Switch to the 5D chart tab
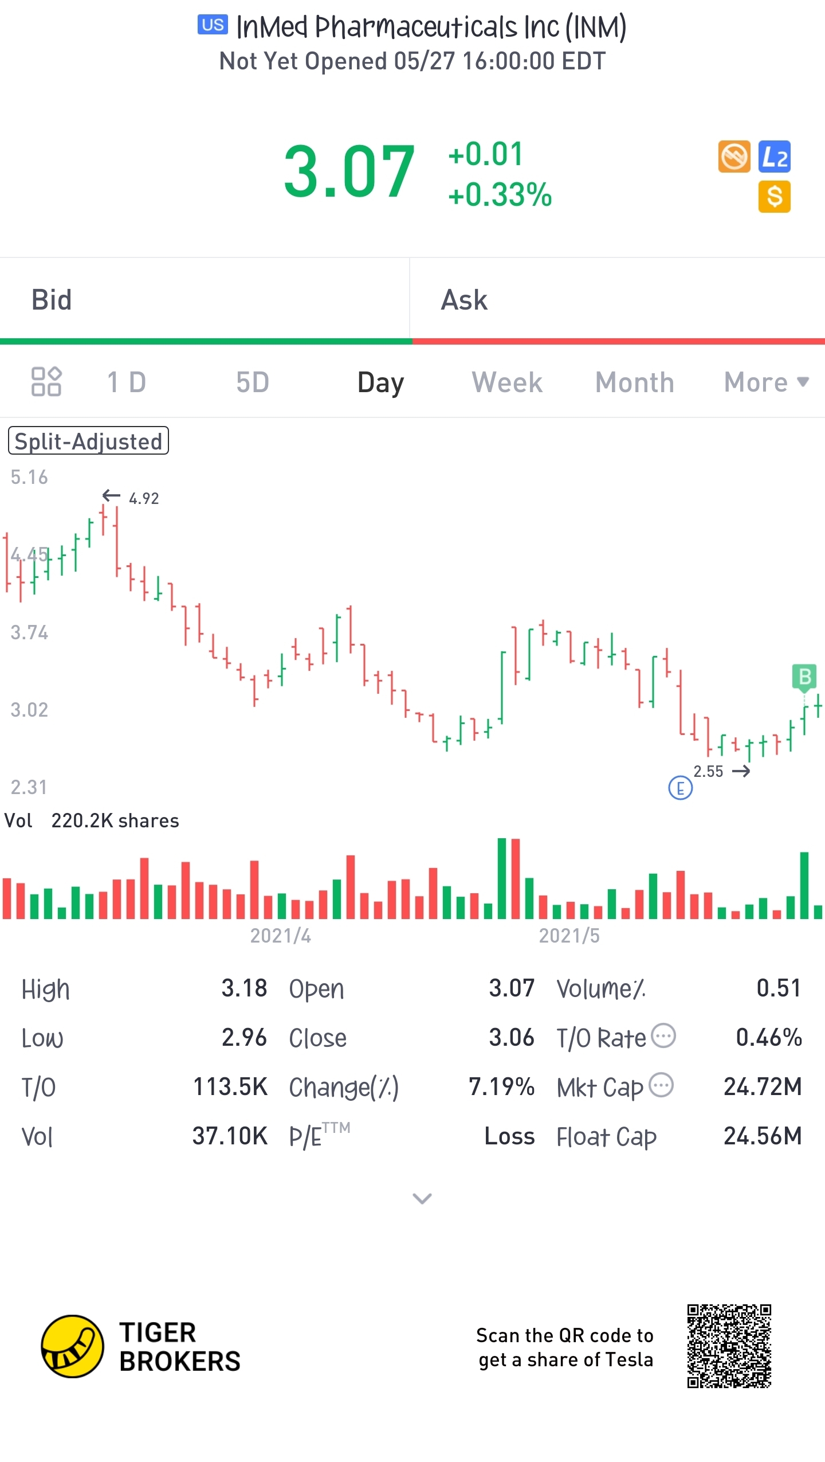The width and height of the screenshot is (825, 1462). point(253,382)
